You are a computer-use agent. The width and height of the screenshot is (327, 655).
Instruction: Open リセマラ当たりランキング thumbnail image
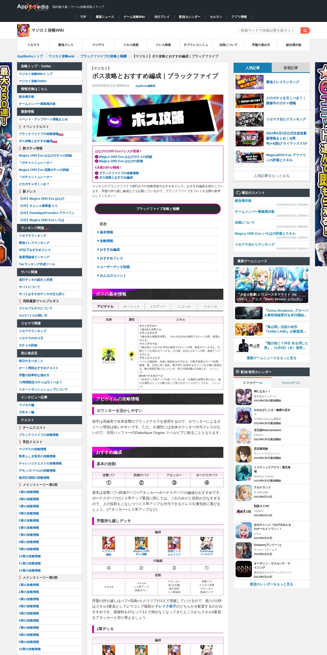pos(250,119)
